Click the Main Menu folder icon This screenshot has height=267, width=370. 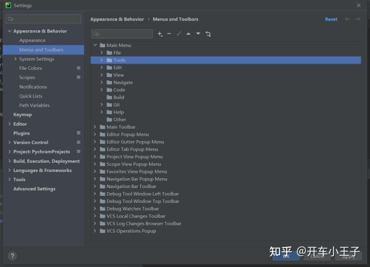pyautogui.click(x=102, y=45)
